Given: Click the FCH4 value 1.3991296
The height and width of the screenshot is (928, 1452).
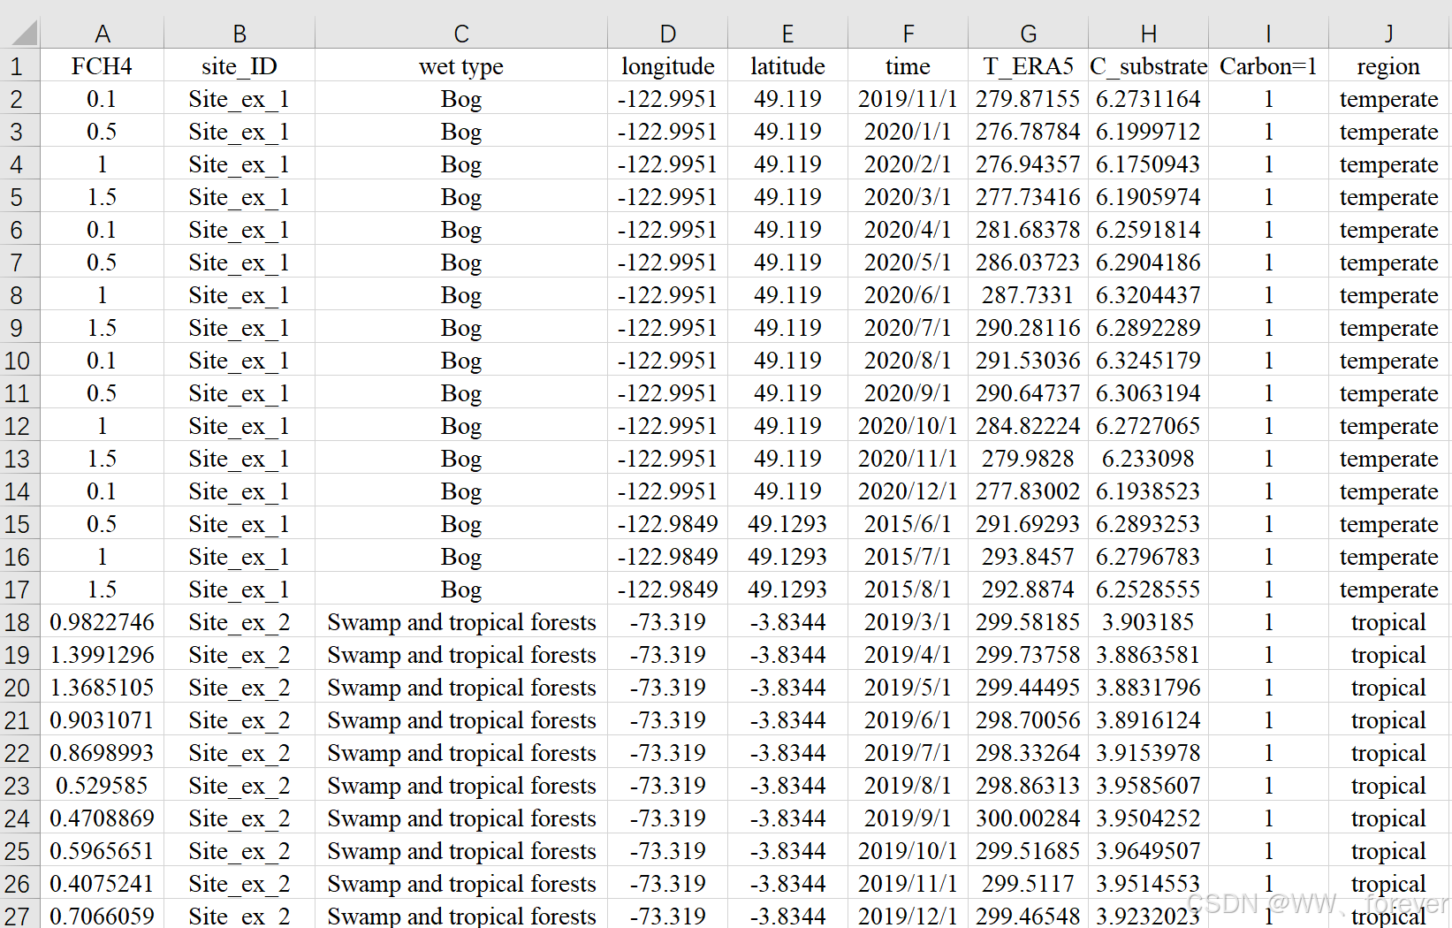Looking at the screenshot, I should [103, 654].
